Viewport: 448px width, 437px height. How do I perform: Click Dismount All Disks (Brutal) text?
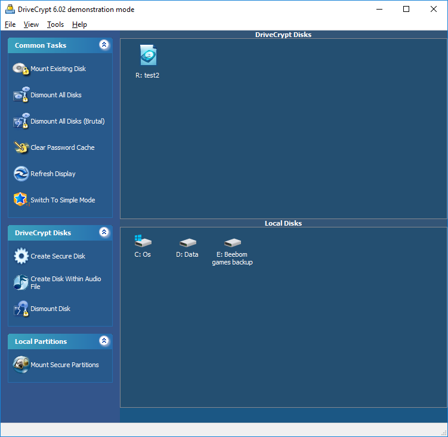[x=67, y=121]
